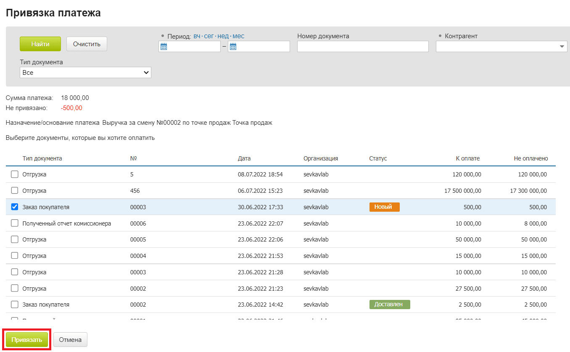The width and height of the screenshot is (570, 352).
Task: Check the Отгрузка No. 5 row checkbox
Action: pyautogui.click(x=15, y=174)
